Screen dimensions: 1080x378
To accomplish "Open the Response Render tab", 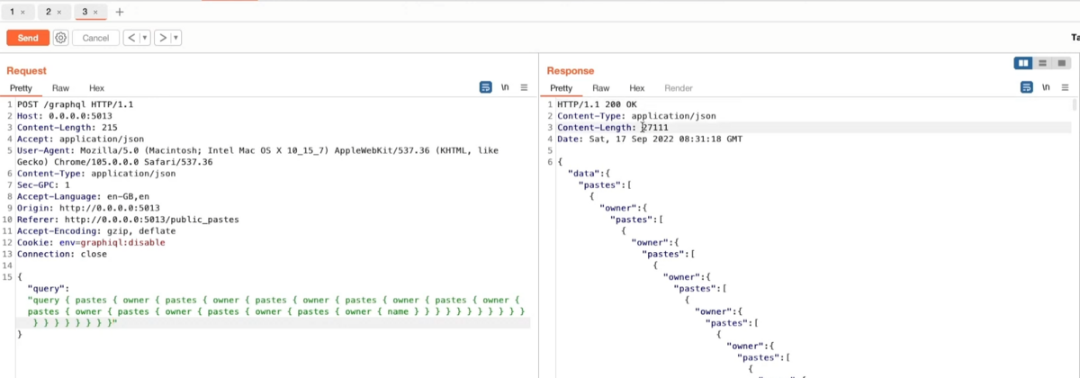I will (x=679, y=88).
